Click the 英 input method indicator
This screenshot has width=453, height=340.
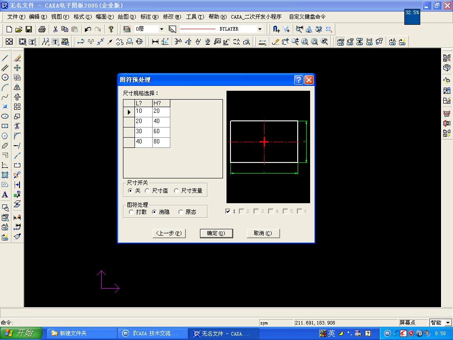tap(331, 333)
